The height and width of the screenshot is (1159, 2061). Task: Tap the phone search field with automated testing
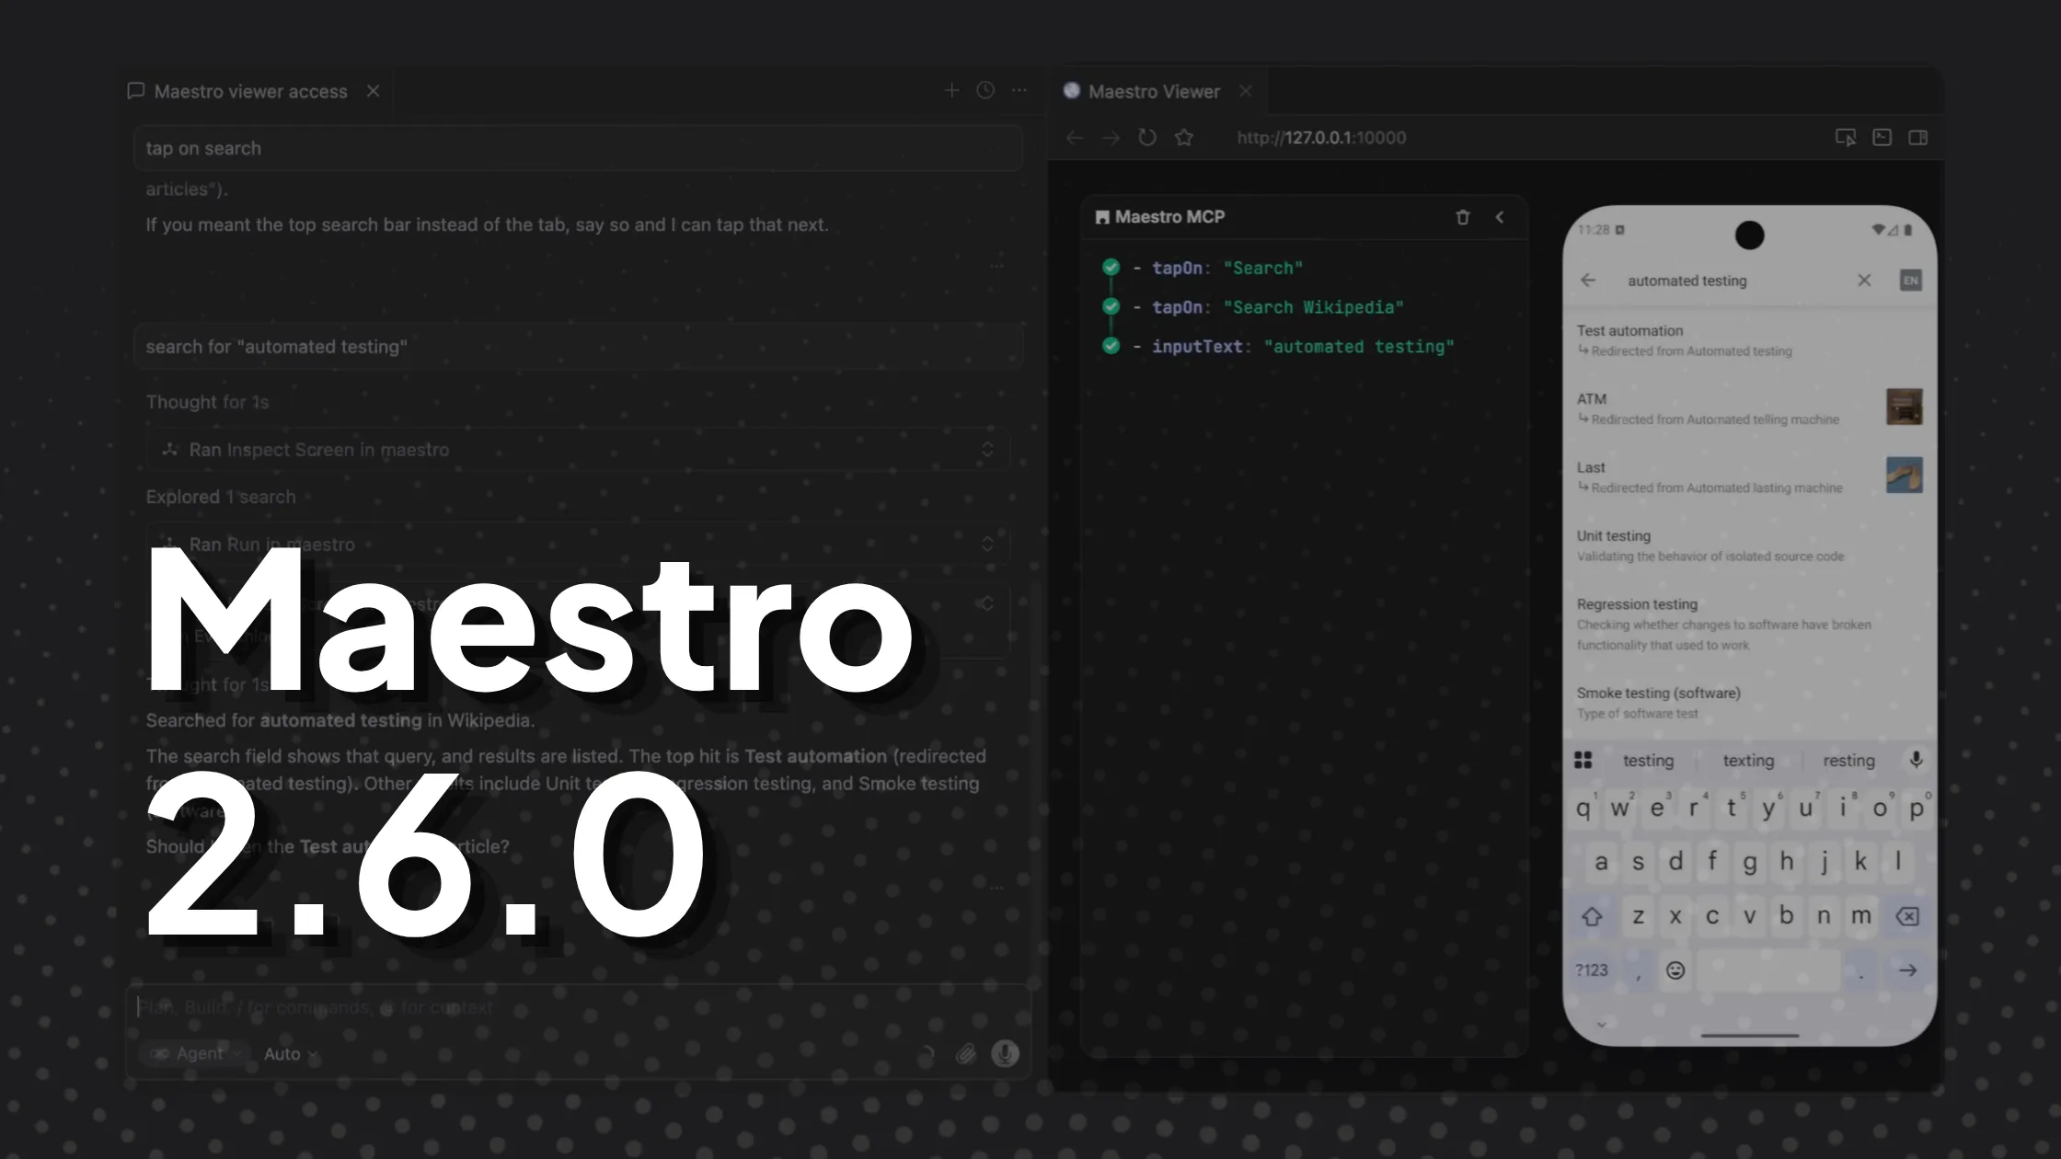(x=1687, y=281)
